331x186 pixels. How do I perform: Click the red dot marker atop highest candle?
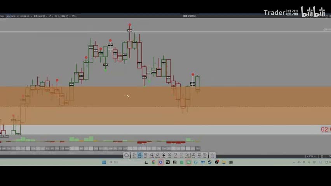(130, 25)
